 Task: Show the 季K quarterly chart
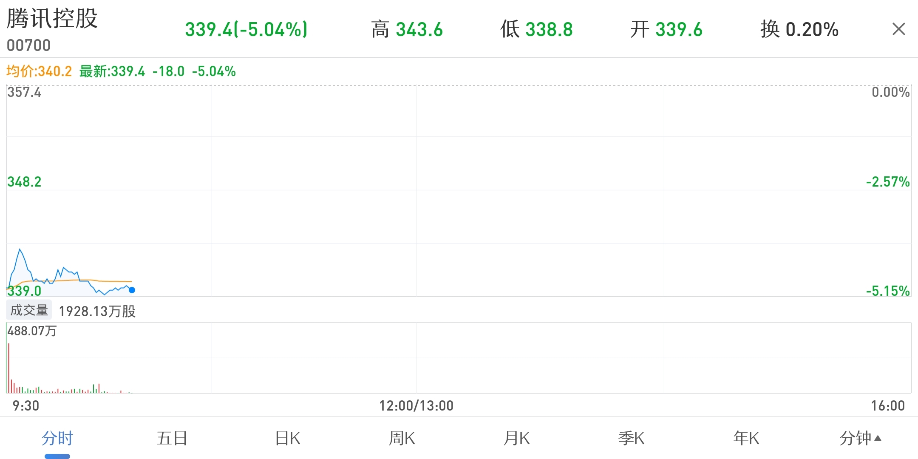coord(632,438)
